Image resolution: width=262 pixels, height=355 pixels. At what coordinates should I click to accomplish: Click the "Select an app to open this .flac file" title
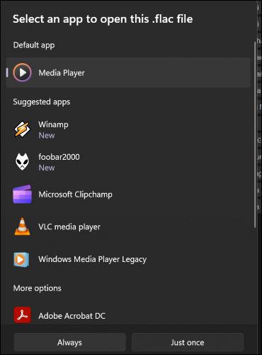coord(103,19)
